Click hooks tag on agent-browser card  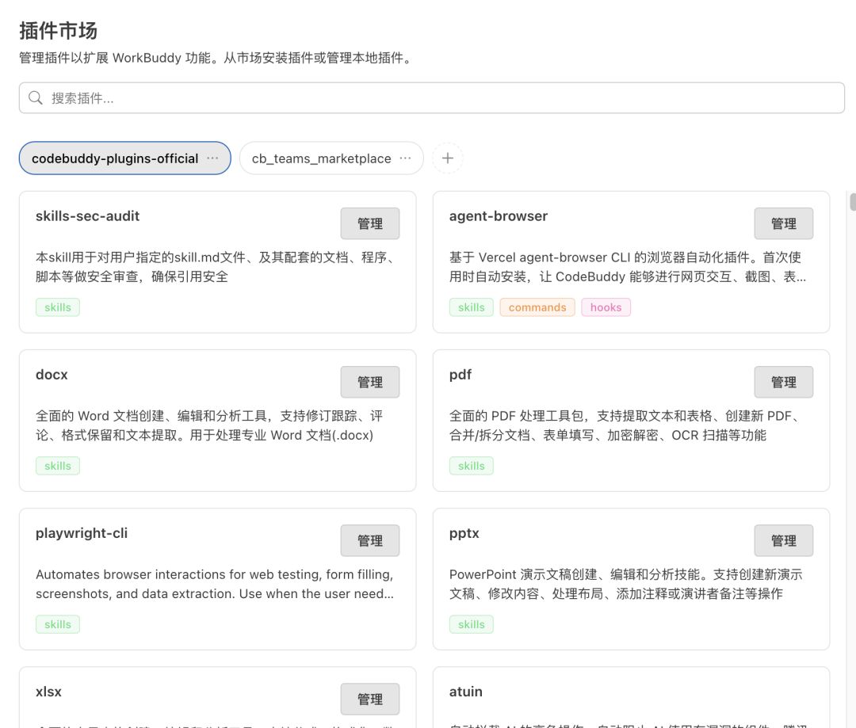[x=606, y=307]
